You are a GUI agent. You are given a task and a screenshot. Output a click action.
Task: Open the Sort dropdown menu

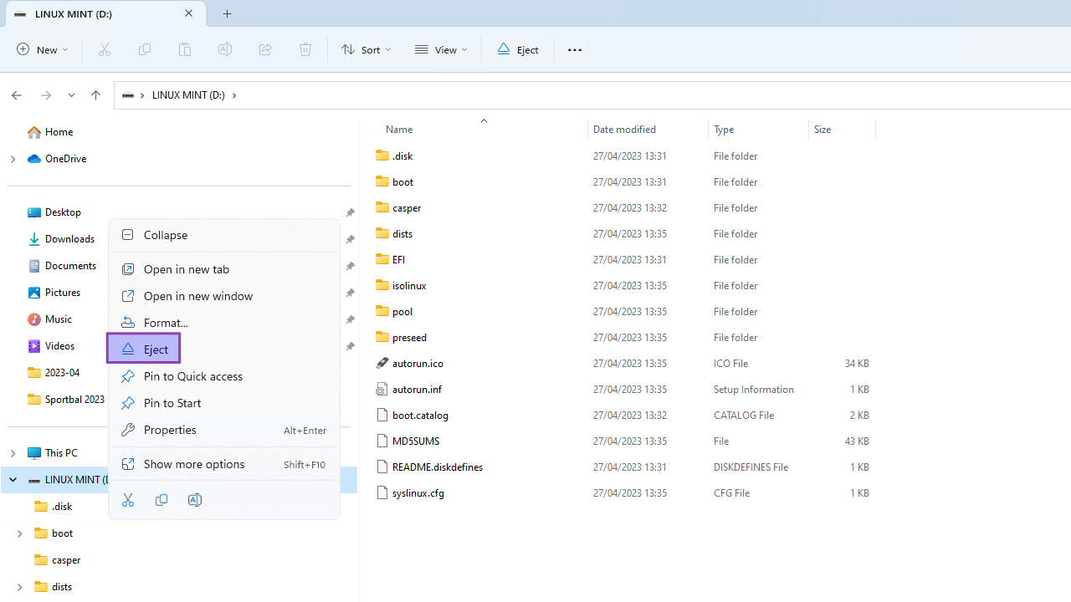366,49
